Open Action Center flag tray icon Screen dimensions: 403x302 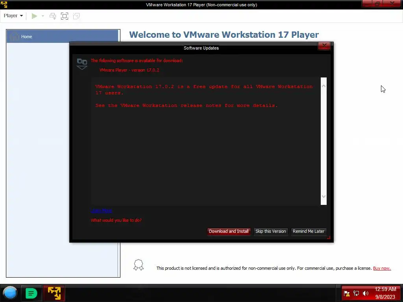pyautogui.click(x=347, y=293)
